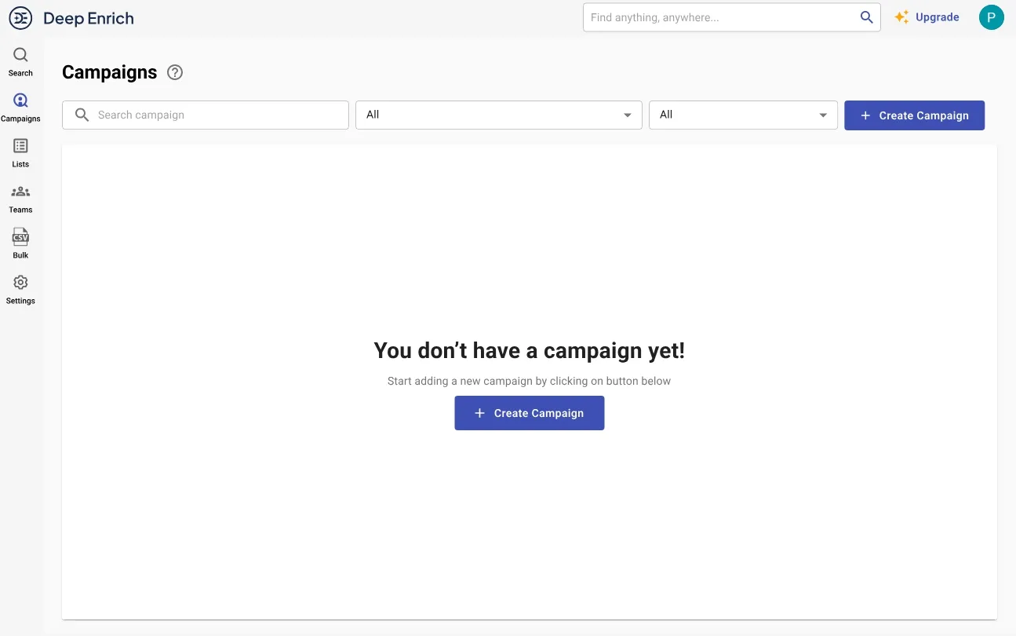Go to Campaigns in the sidebar
Viewport: 1016px width, 636px height.
tap(20, 107)
